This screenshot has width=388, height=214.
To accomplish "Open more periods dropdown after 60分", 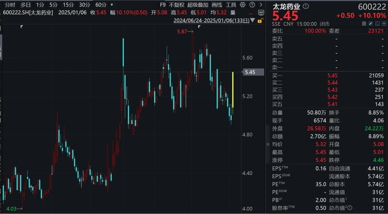I will click(112, 5).
